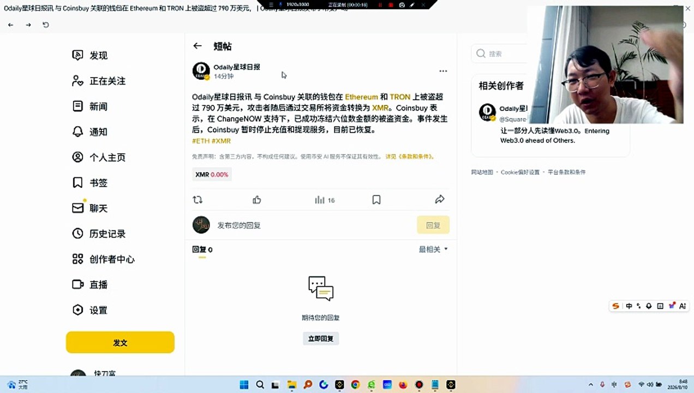Click the XMR 0.00% price tag
The height and width of the screenshot is (393, 694).
[x=212, y=175]
